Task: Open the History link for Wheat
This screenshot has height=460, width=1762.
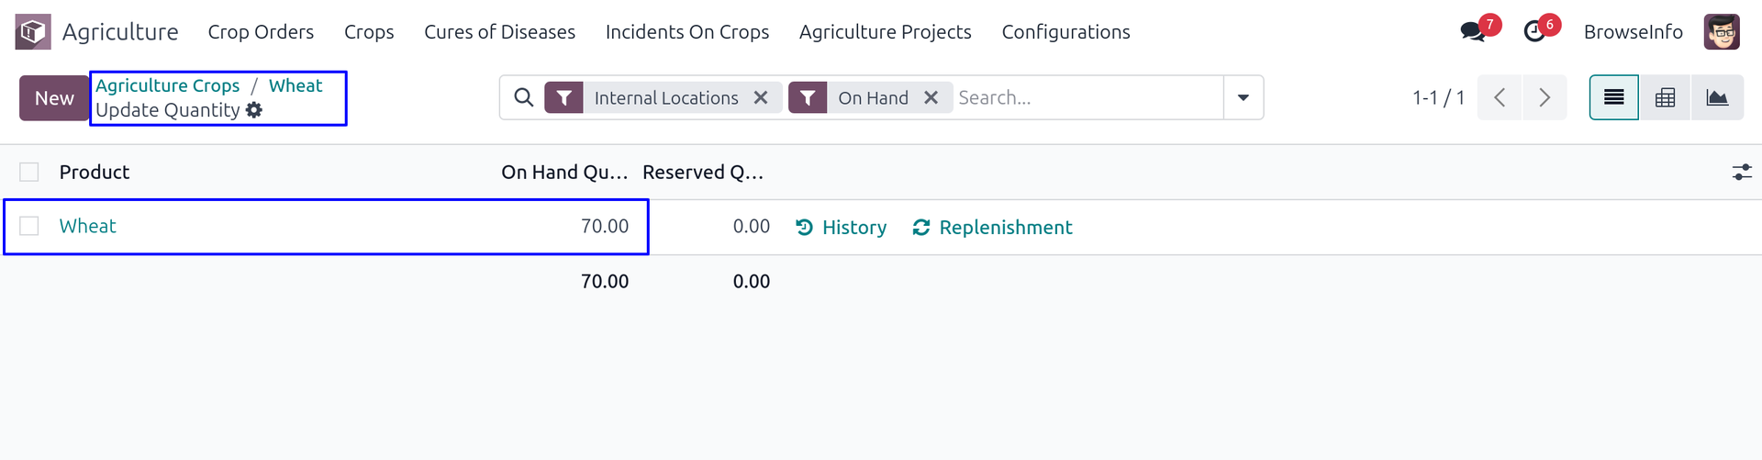Action: tap(841, 228)
